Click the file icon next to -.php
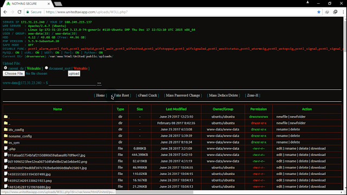Image resolution: width=347 pixels, height=195 pixels. point(6,148)
